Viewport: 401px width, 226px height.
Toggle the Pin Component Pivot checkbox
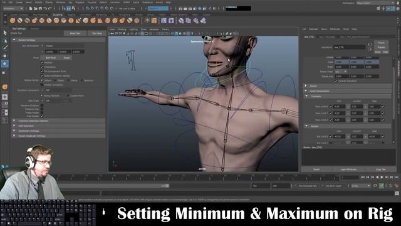(x=42, y=71)
